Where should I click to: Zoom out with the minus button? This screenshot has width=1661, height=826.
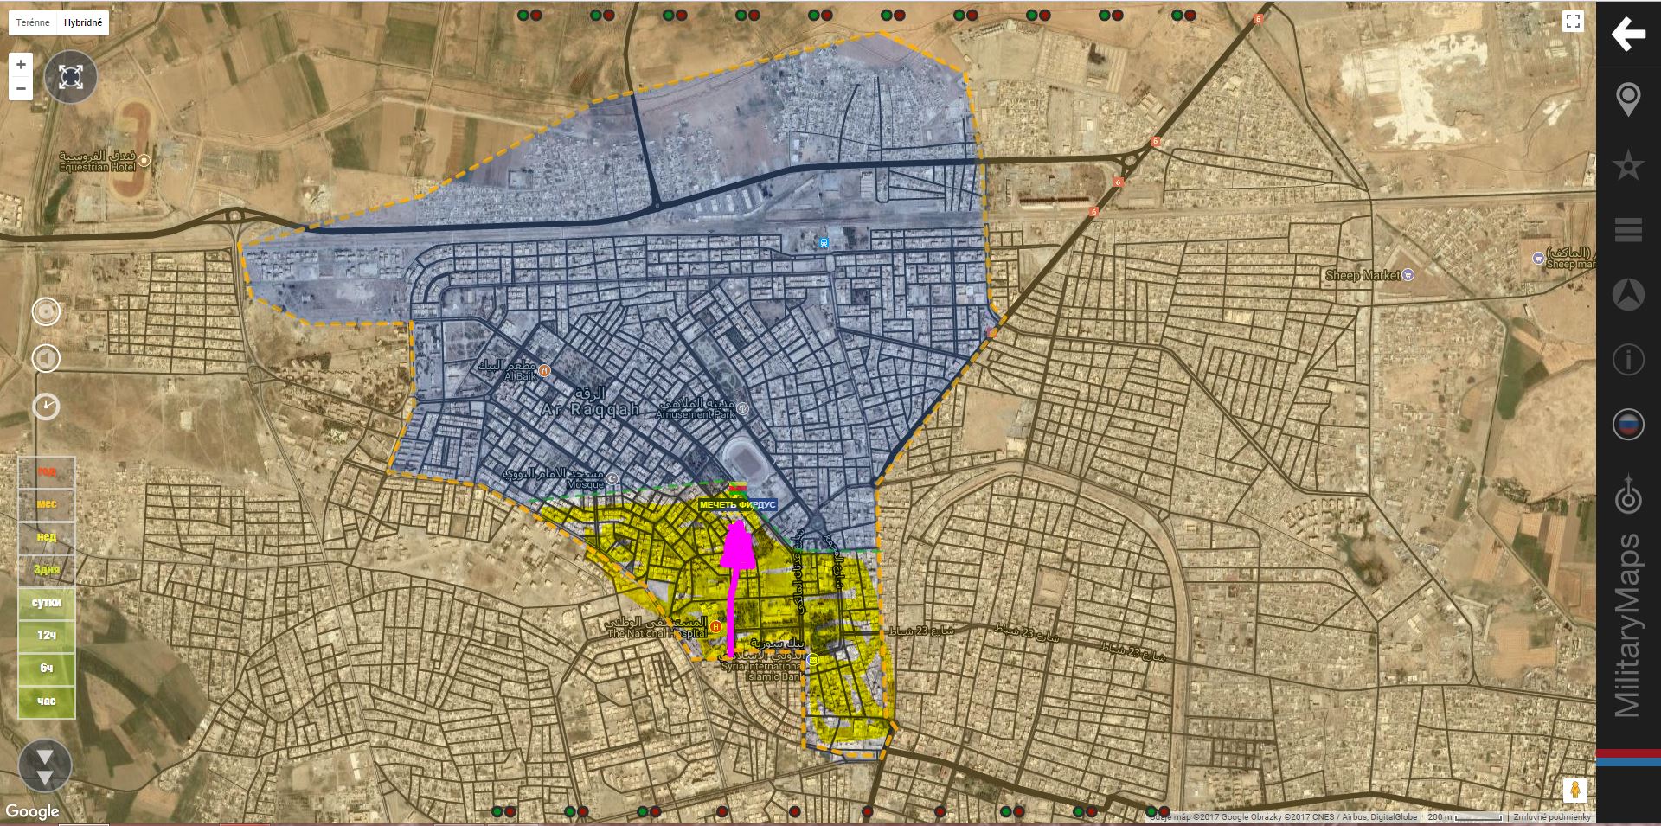pyautogui.click(x=21, y=88)
